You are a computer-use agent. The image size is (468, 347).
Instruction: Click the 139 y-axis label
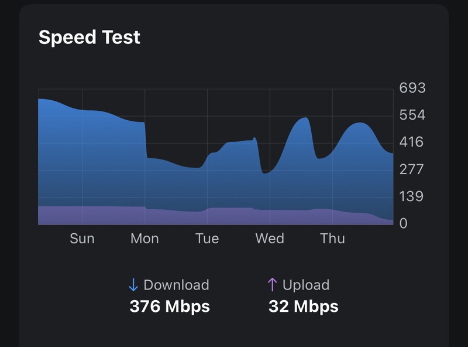click(411, 196)
